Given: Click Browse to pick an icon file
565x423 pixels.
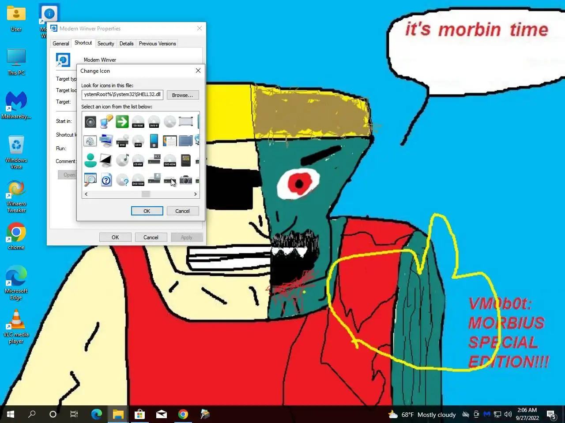Looking at the screenshot, I should coord(183,95).
